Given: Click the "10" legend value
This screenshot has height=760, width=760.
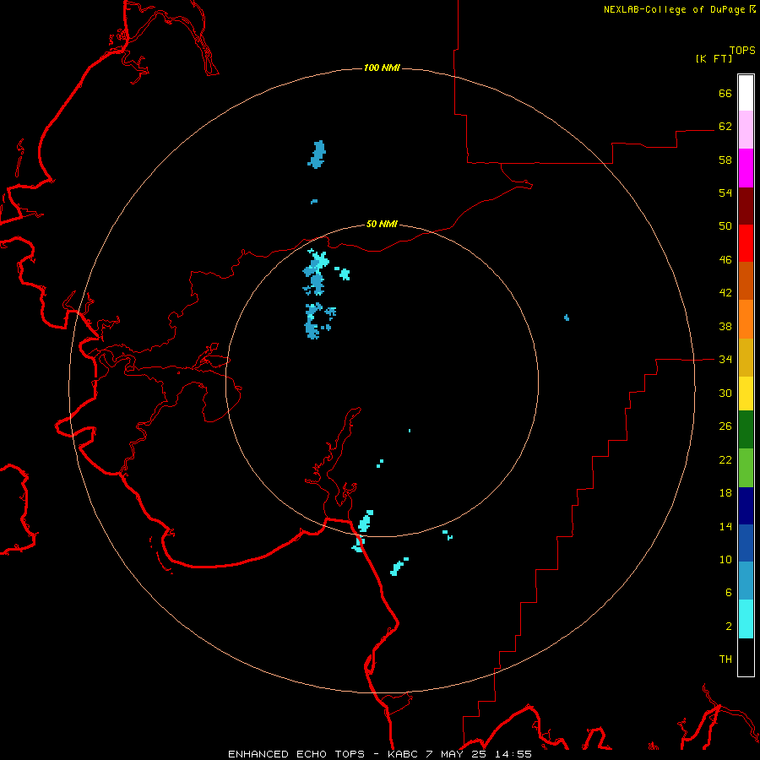Looking at the screenshot, I should coord(725,560).
